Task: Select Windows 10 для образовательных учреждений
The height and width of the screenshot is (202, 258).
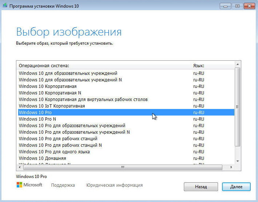Action: click(x=126, y=73)
